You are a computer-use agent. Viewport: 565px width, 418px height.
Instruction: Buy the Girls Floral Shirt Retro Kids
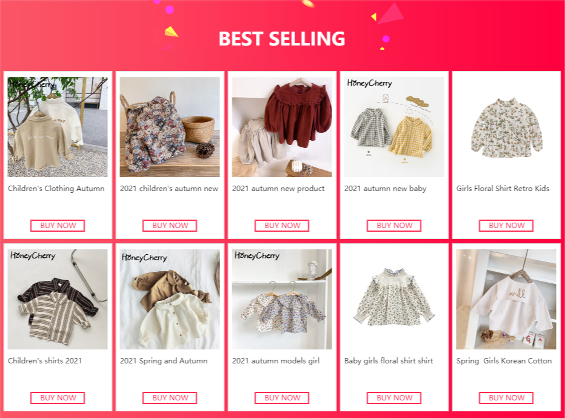click(x=506, y=226)
